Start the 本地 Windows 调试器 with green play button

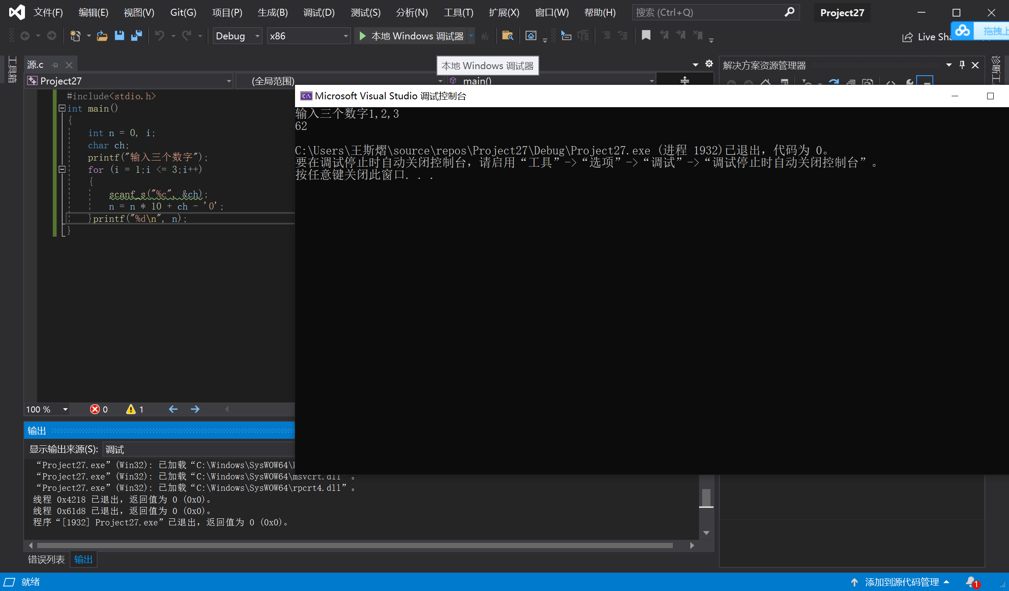pyautogui.click(x=411, y=36)
